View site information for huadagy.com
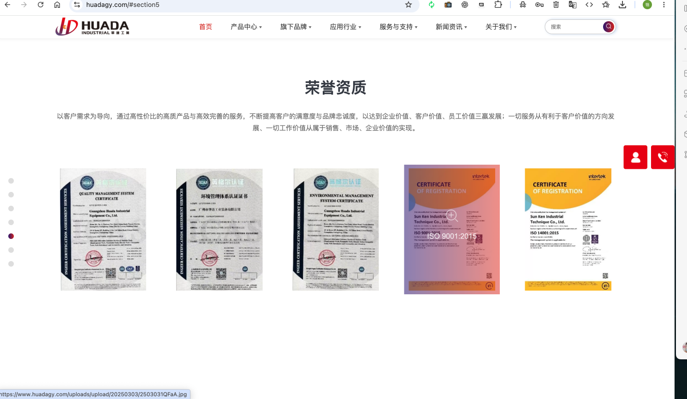 77,5
